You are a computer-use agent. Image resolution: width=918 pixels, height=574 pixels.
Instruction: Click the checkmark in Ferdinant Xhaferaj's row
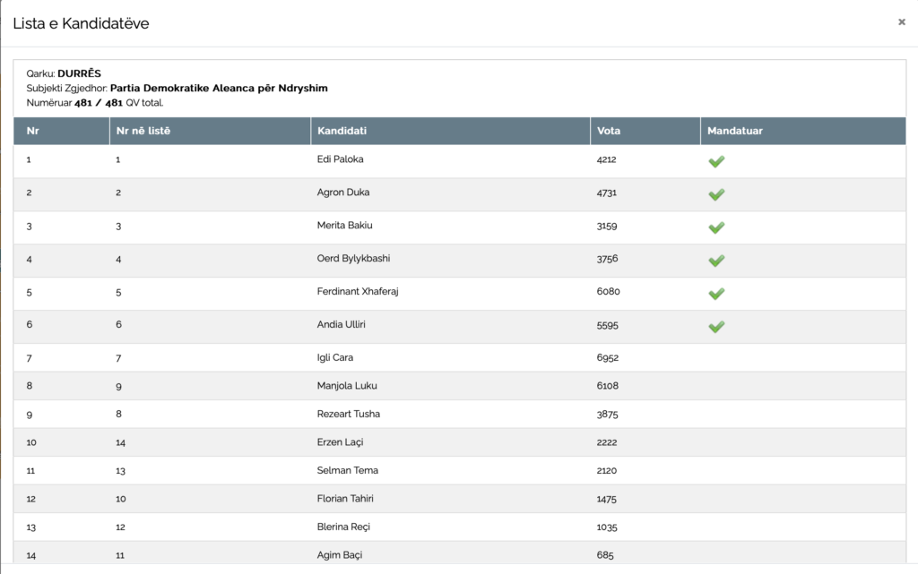(715, 294)
